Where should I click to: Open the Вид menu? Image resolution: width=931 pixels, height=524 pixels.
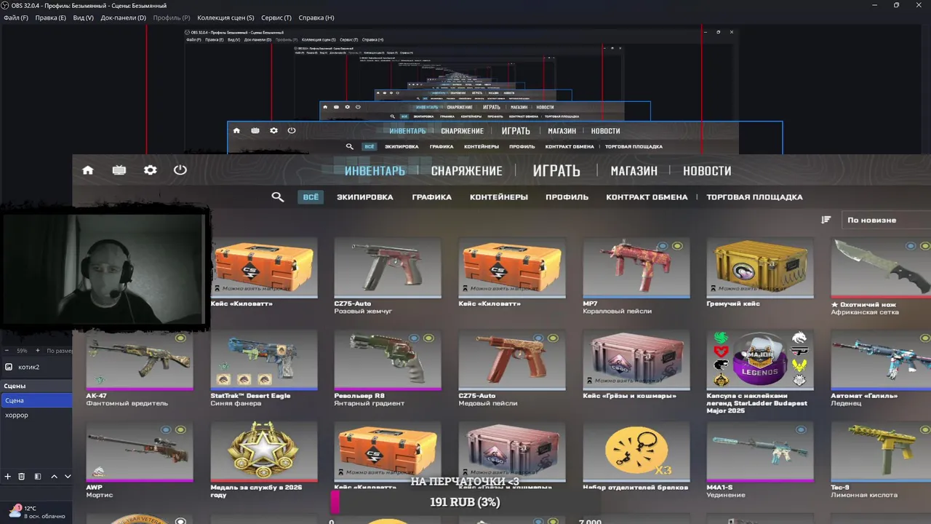coord(83,17)
